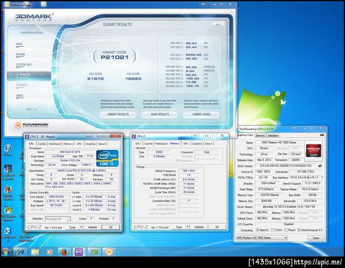Click the Tools button in the CPU-Z processor window
This screenshot has height=268, width=345.
click(x=72, y=227)
